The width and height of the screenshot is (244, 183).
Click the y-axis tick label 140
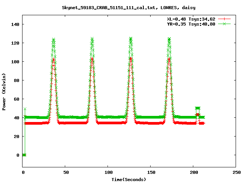tap(15, 24)
